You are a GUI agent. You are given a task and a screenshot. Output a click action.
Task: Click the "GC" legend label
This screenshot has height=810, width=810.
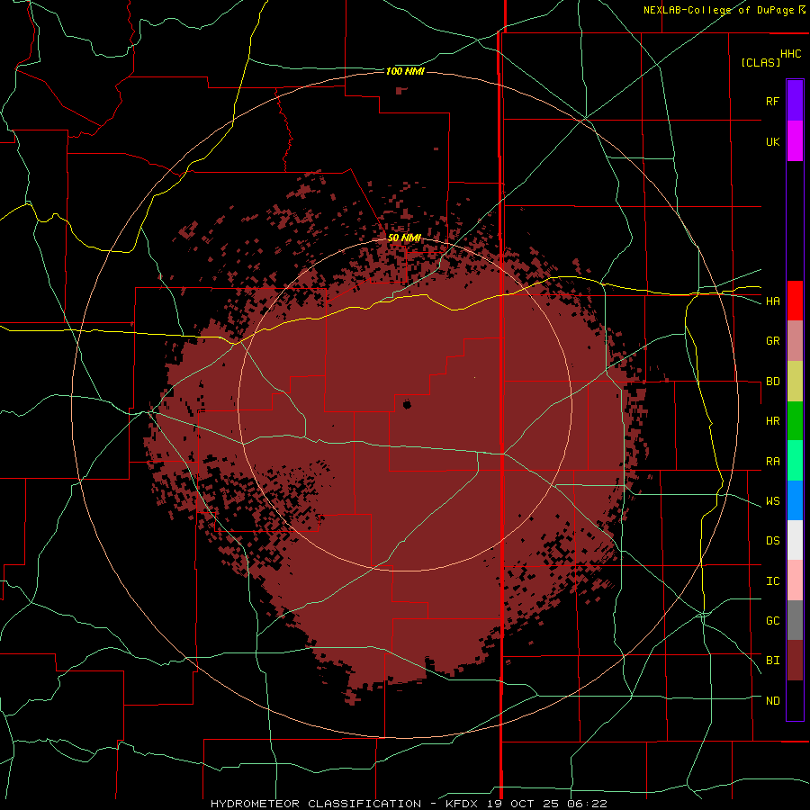(x=772, y=620)
